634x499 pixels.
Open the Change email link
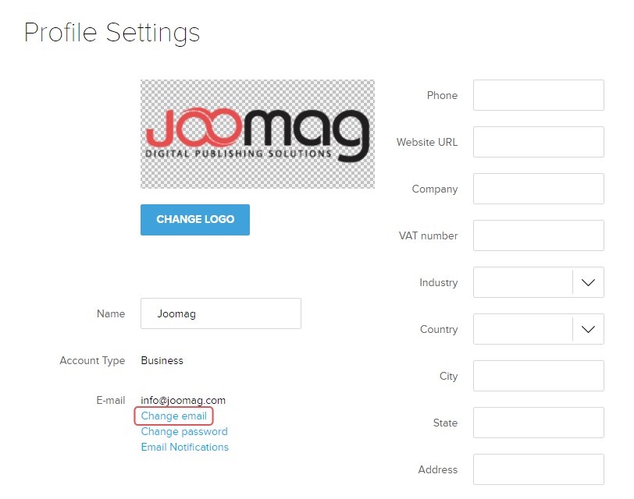174,416
